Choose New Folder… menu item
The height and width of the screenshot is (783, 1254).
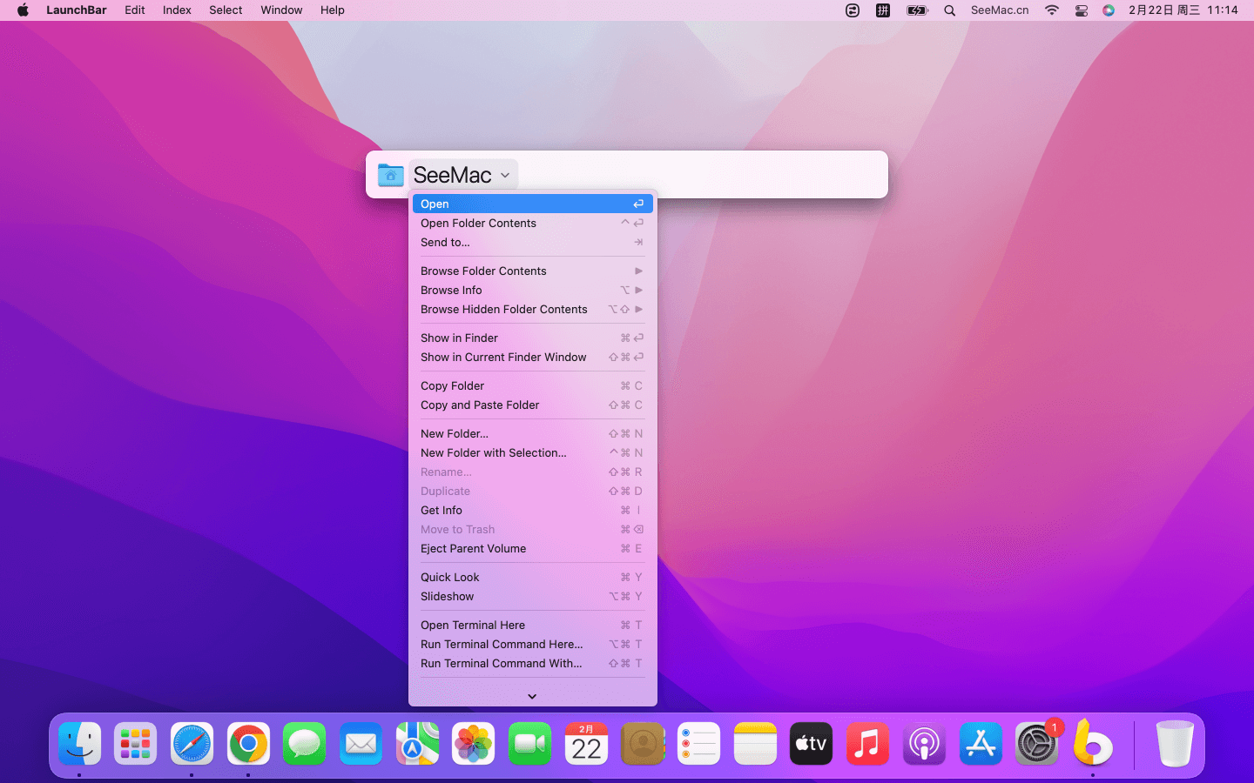point(532,434)
